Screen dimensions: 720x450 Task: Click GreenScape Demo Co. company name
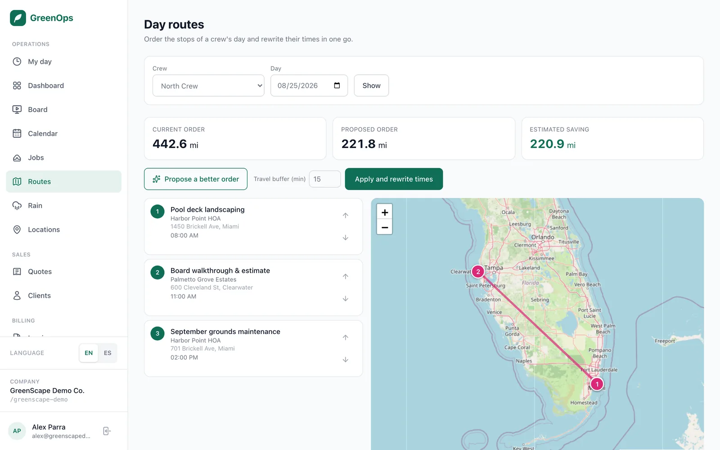(47, 391)
